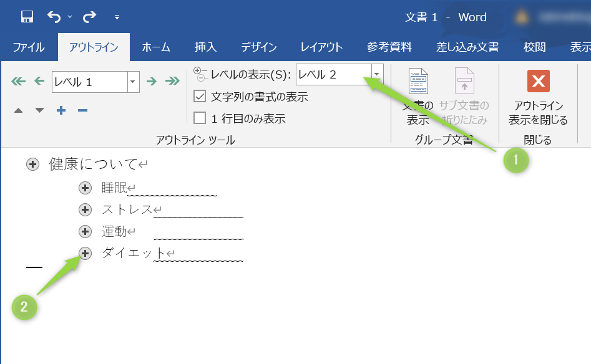This screenshot has width=591, height=364.
Task: Open the レベル 1 outline level dropdown
Action: [x=133, y=82]
